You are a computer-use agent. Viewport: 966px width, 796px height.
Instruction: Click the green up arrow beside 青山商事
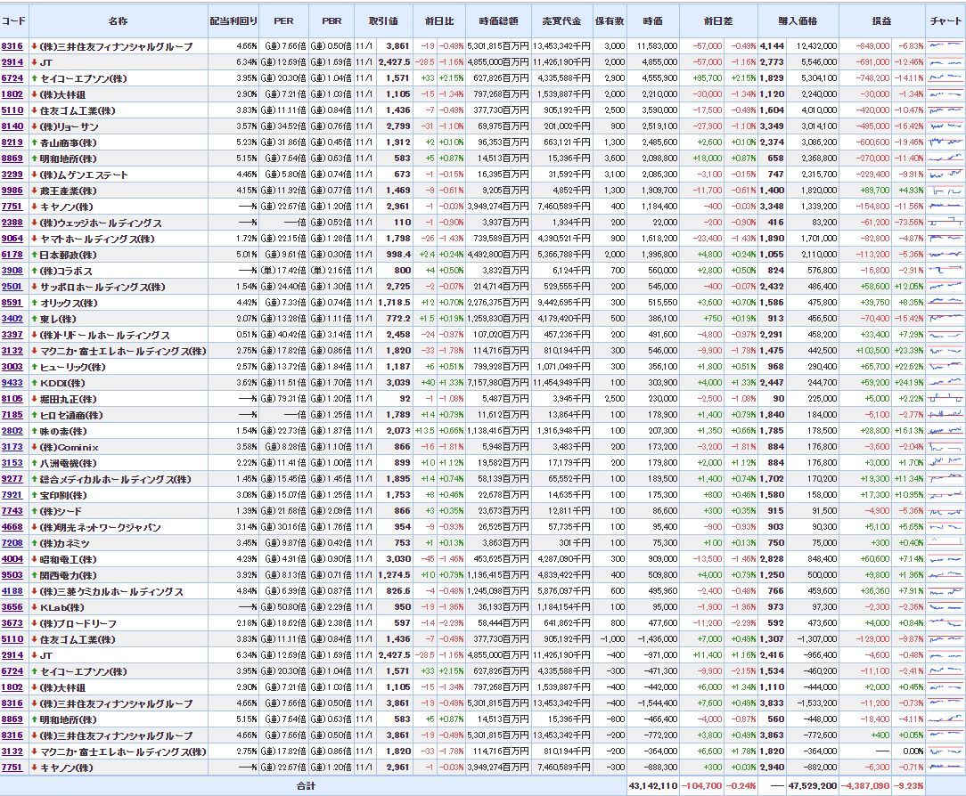click(34, 142)
